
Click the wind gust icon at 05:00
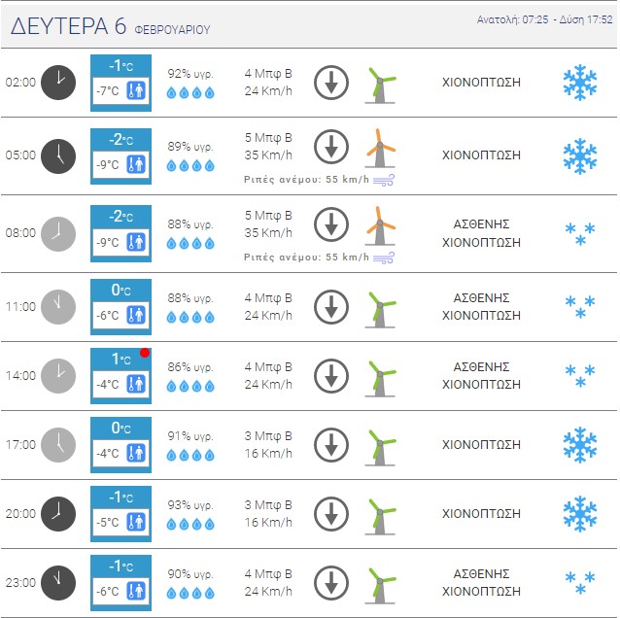tap(384, 180)
